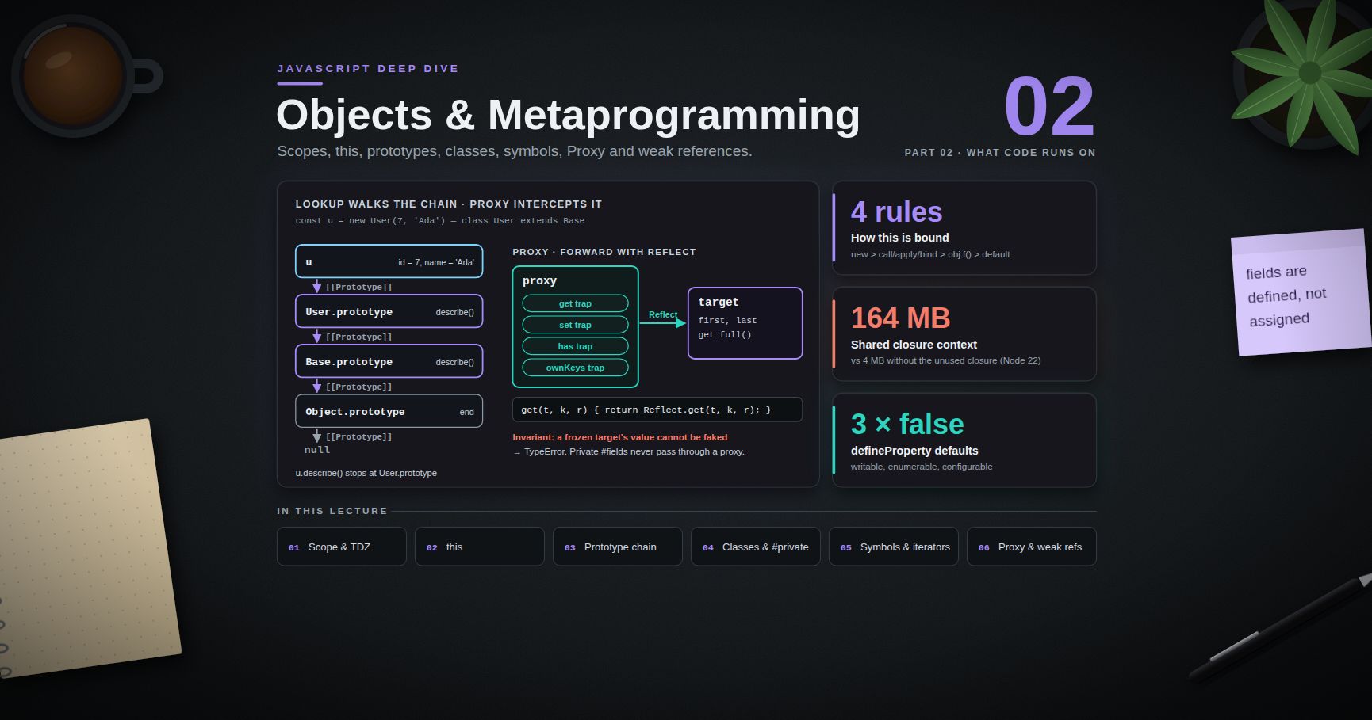Select the has trap pill
This screenshot has width=1372, height=720.
(x=575, y=346)
